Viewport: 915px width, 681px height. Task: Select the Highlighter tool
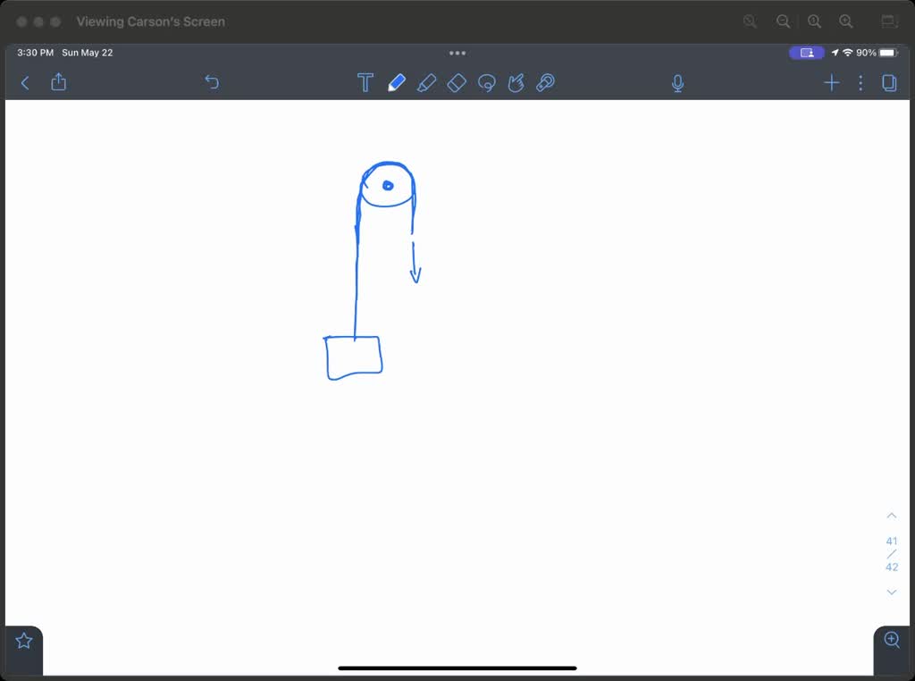tap(426, 83)
